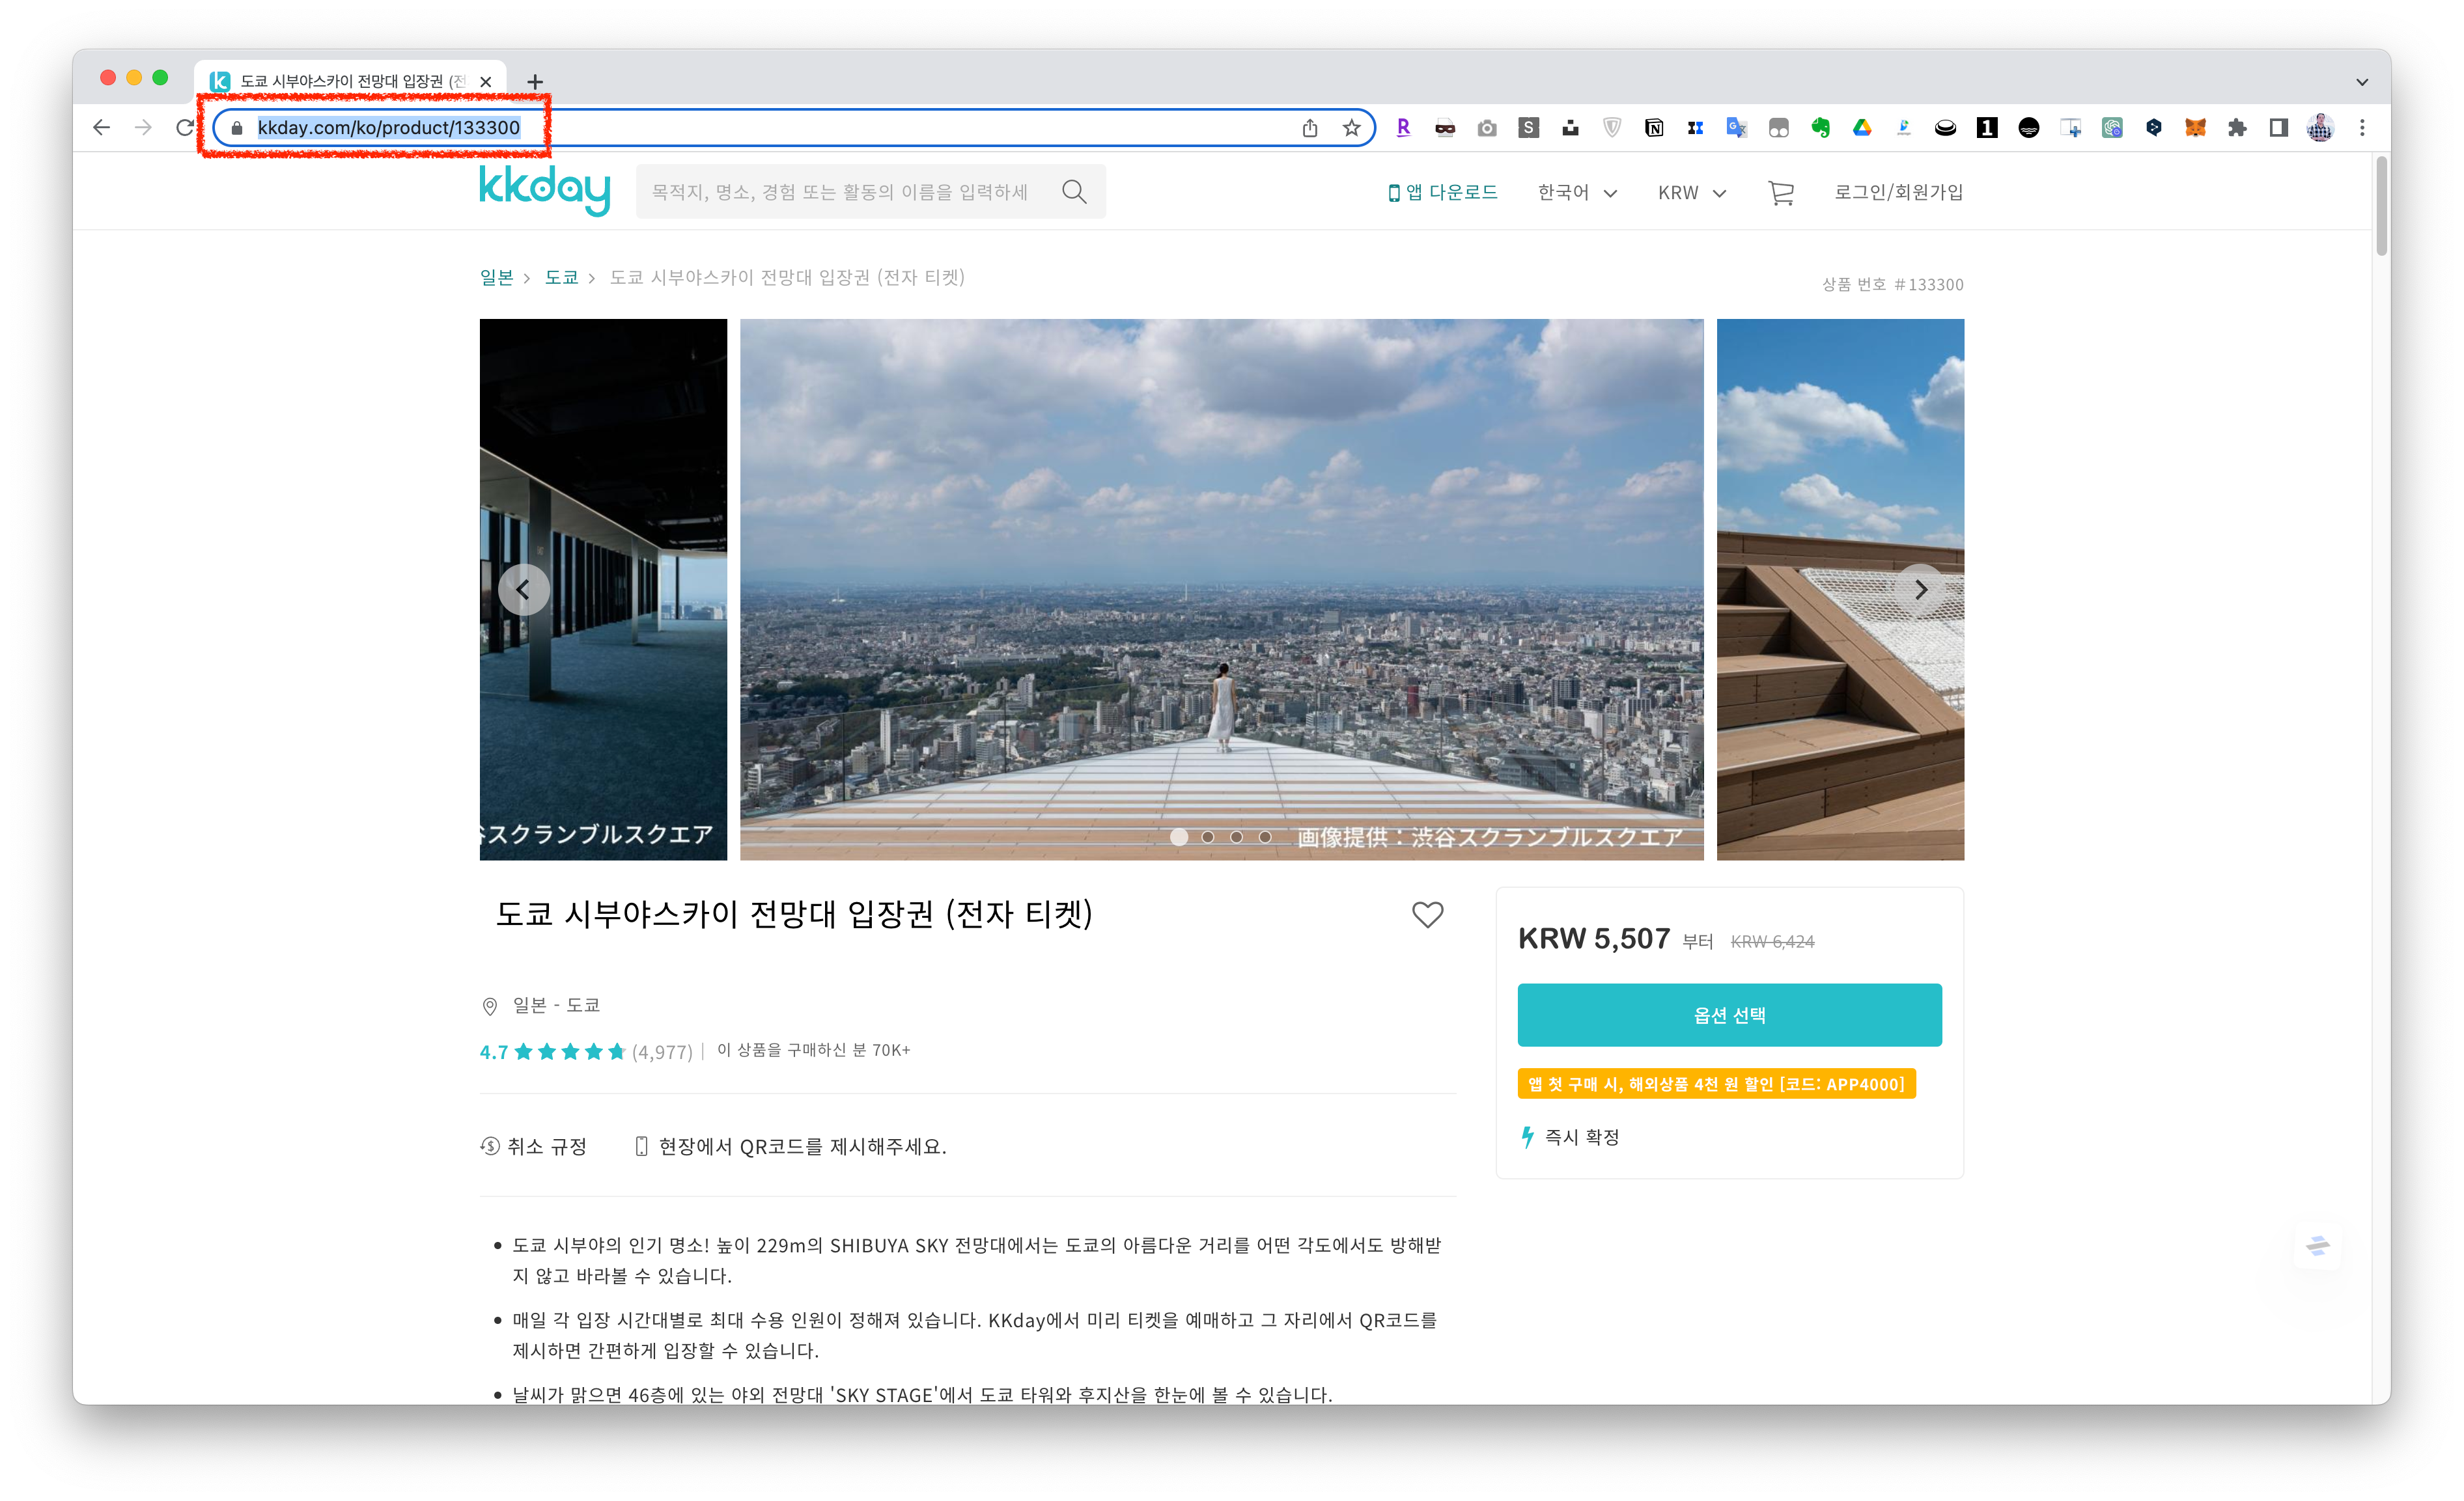Click the gray S extension icon
The height and width of the screenshot is (1501, 2464).
[x=1528, y=128]
